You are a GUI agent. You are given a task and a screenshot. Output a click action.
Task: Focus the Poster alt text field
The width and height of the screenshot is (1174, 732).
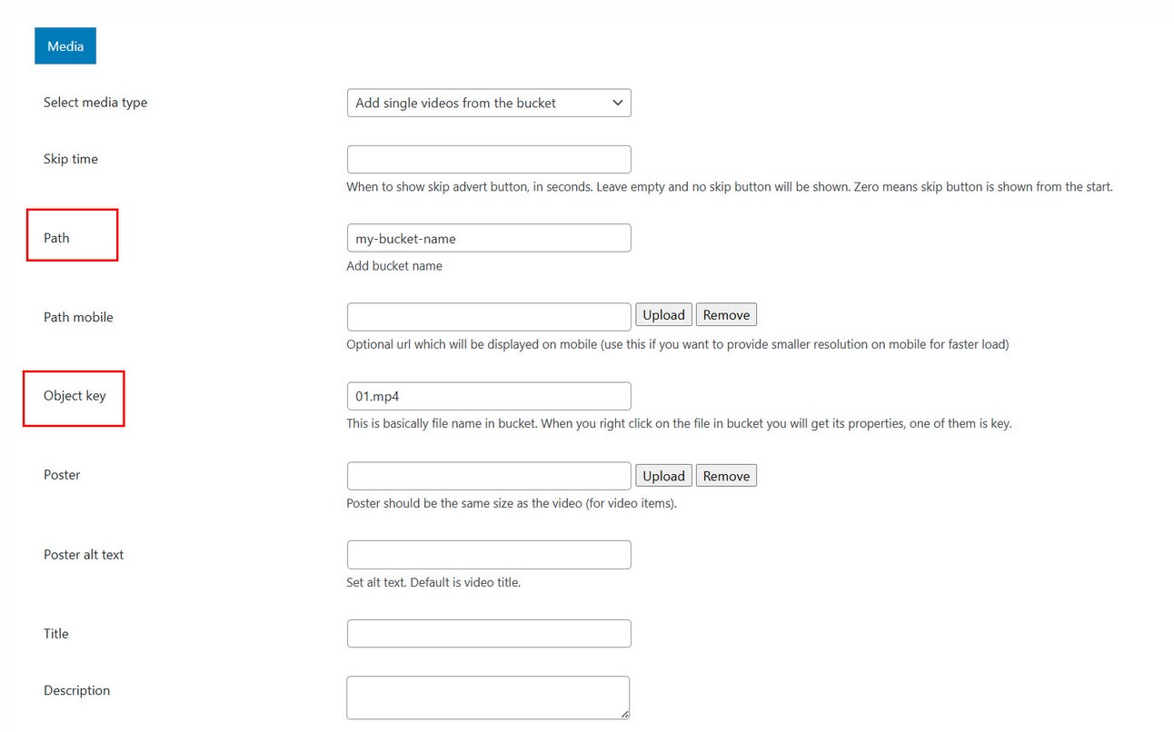489,555
